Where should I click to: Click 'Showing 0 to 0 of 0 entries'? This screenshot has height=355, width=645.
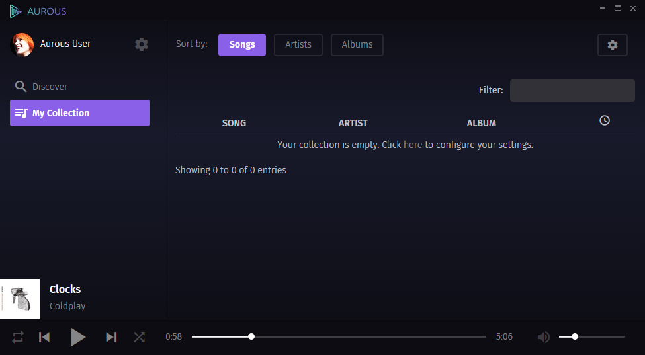point(231,170)
